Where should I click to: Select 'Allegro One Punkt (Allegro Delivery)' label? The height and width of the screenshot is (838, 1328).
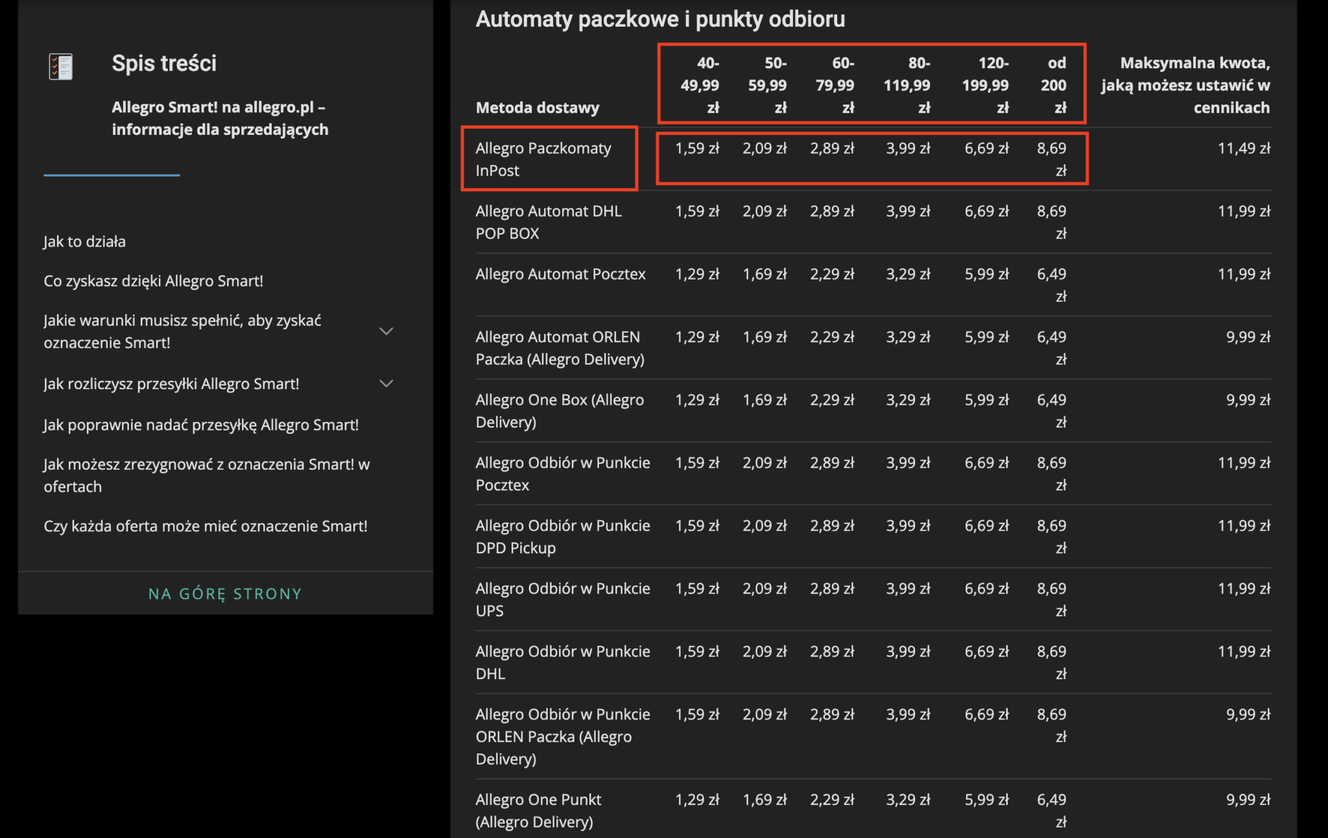pos(538,810)
